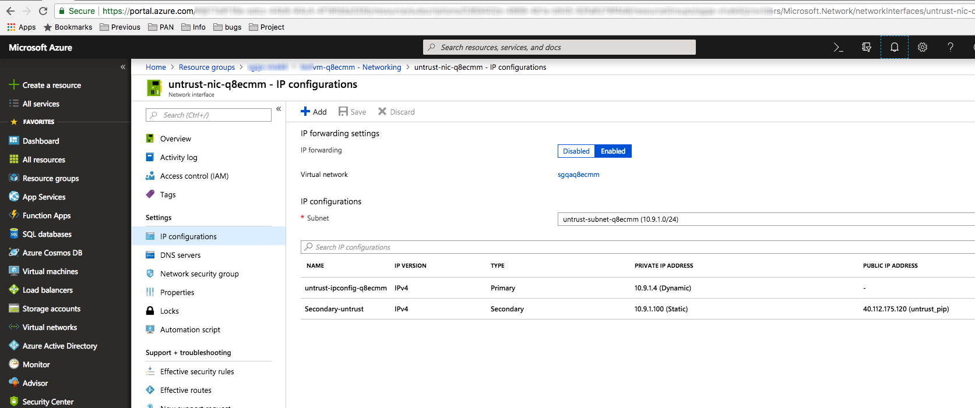Click the Add plus icon
Screen dimensions: 975x408
coord(305,112)
